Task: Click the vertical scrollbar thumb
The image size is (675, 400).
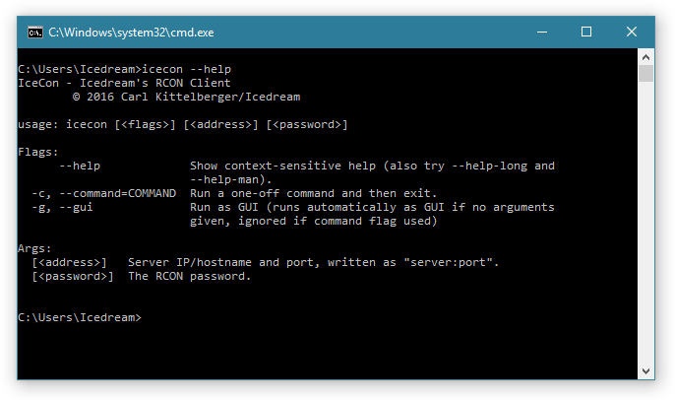Action: tap(646, 74)
